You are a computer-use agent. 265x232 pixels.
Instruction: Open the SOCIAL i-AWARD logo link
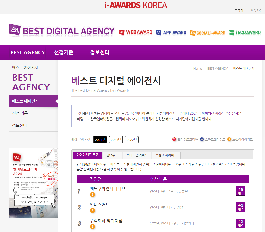[207, 33]
